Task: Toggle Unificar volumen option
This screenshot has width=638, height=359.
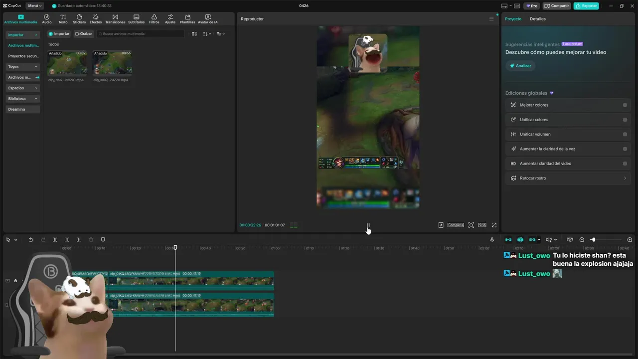Action: [x=625, y=134]
